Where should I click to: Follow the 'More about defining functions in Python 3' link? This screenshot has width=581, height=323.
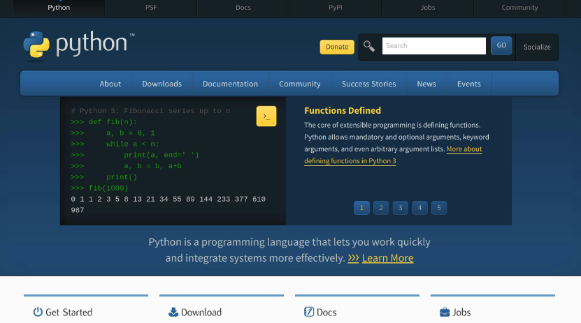click(350, 160)
